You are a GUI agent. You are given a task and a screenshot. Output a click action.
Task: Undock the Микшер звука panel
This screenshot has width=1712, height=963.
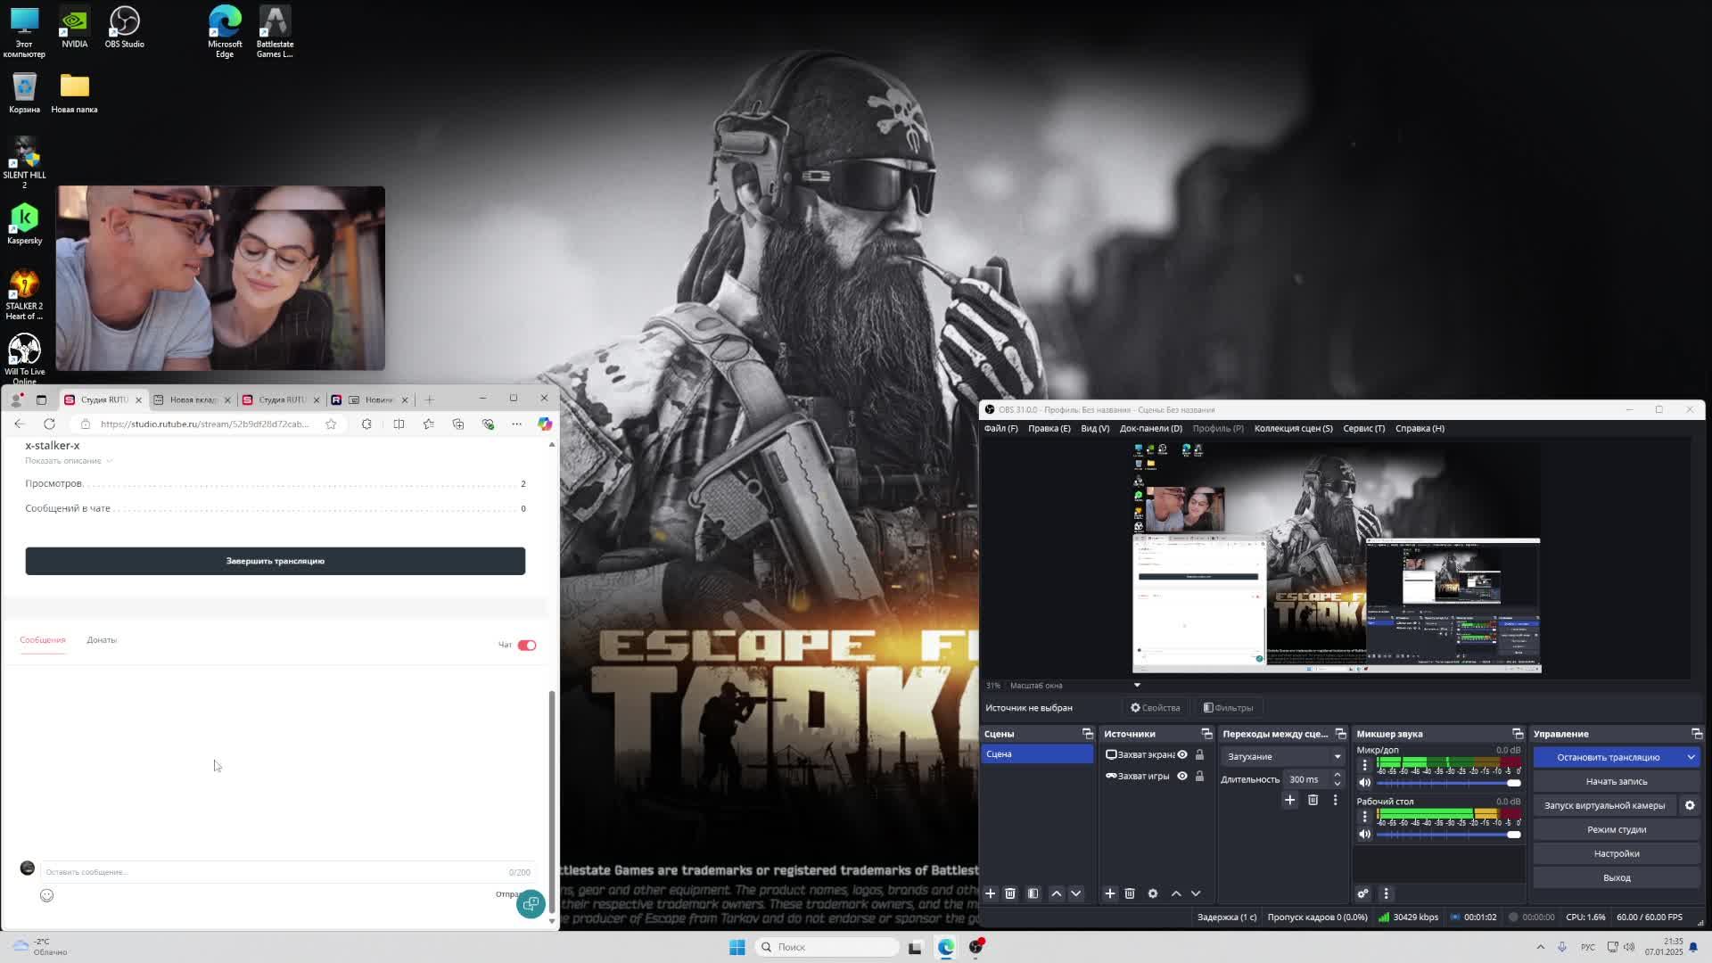click(1518, 734)
